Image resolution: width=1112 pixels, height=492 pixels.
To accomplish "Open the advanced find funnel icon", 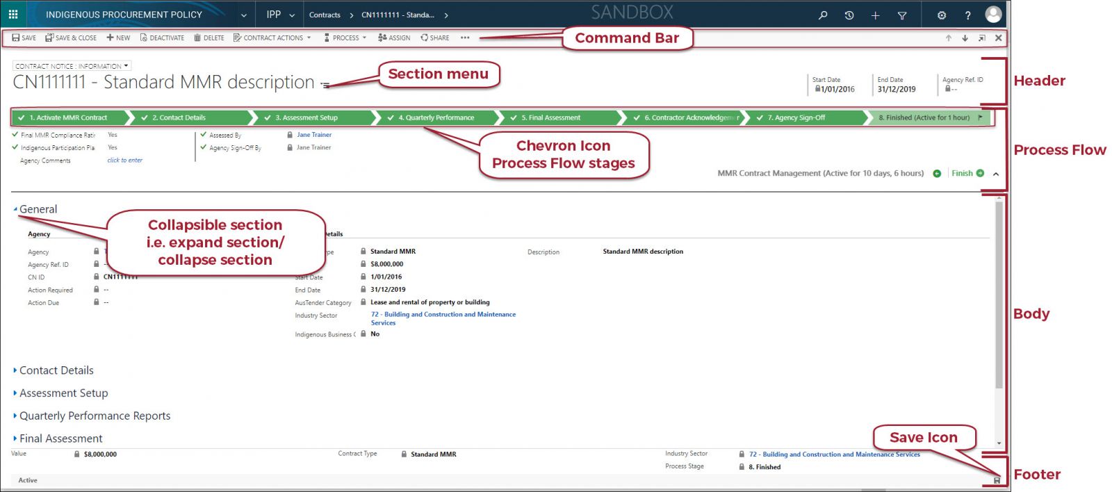I will (902, 15).
